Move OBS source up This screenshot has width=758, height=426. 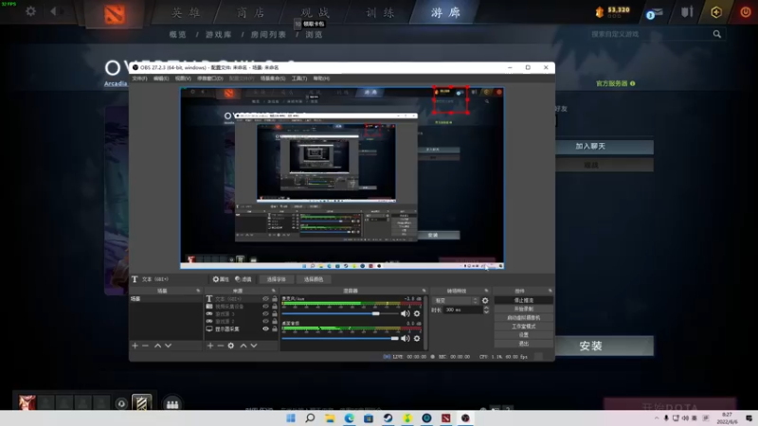click(244, 346)
